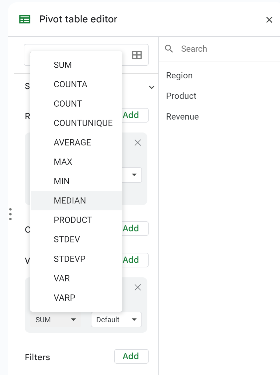Image resolution: width=280 pixels, height=375 pixels.
Task: Choose COUNTA from the summarize list
Action: (x=76, y=84)
